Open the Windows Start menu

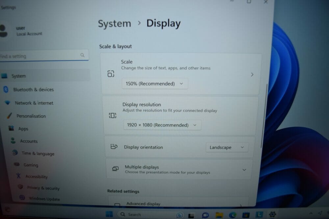tap(109, 214)
